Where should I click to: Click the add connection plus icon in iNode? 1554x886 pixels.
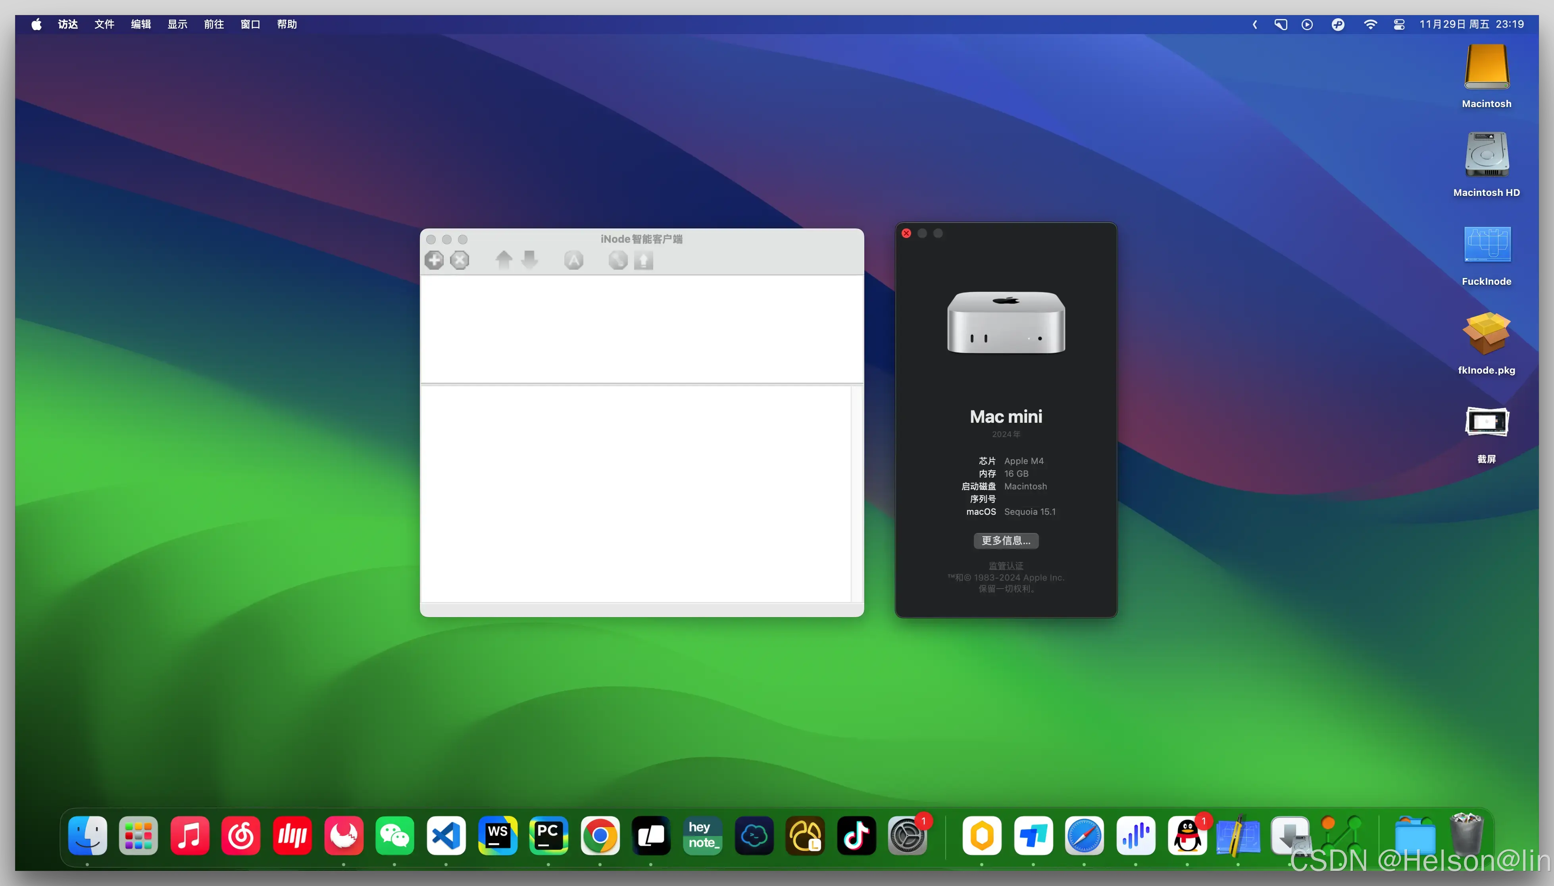(434, 261)
